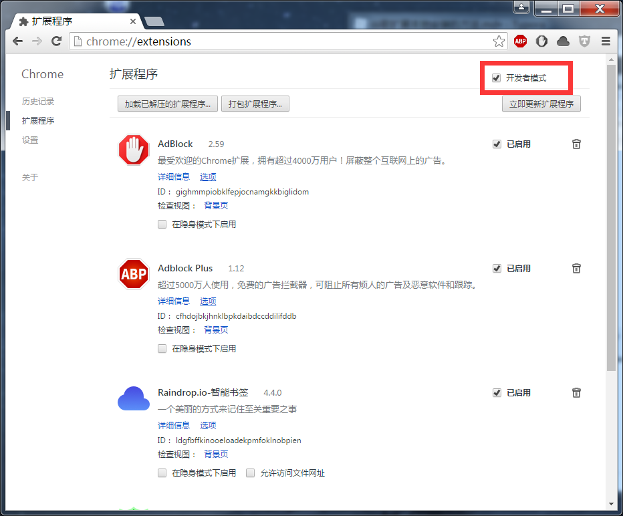Delete AdBlock using its trash icon
The height and width of the screenshot is (516, 623).
[576, 144]
